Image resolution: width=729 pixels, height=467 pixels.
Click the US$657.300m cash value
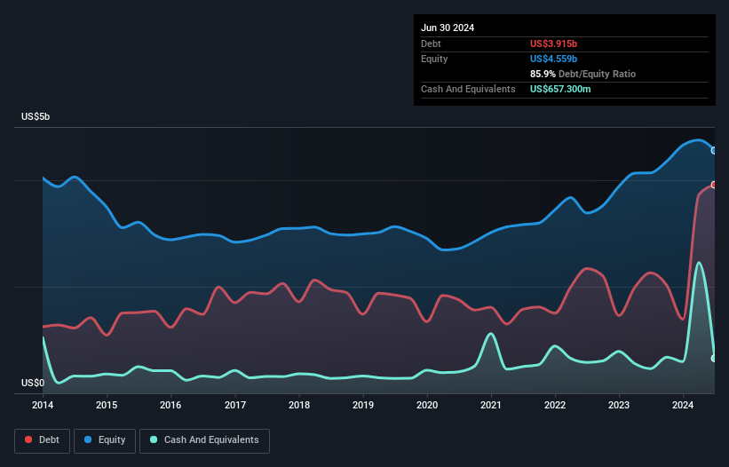[560, 89]
